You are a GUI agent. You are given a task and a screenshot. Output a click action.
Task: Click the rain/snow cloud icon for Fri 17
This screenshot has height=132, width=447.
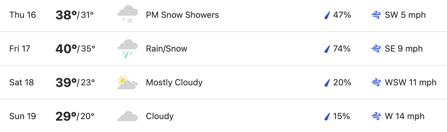(x=127, y=49)
